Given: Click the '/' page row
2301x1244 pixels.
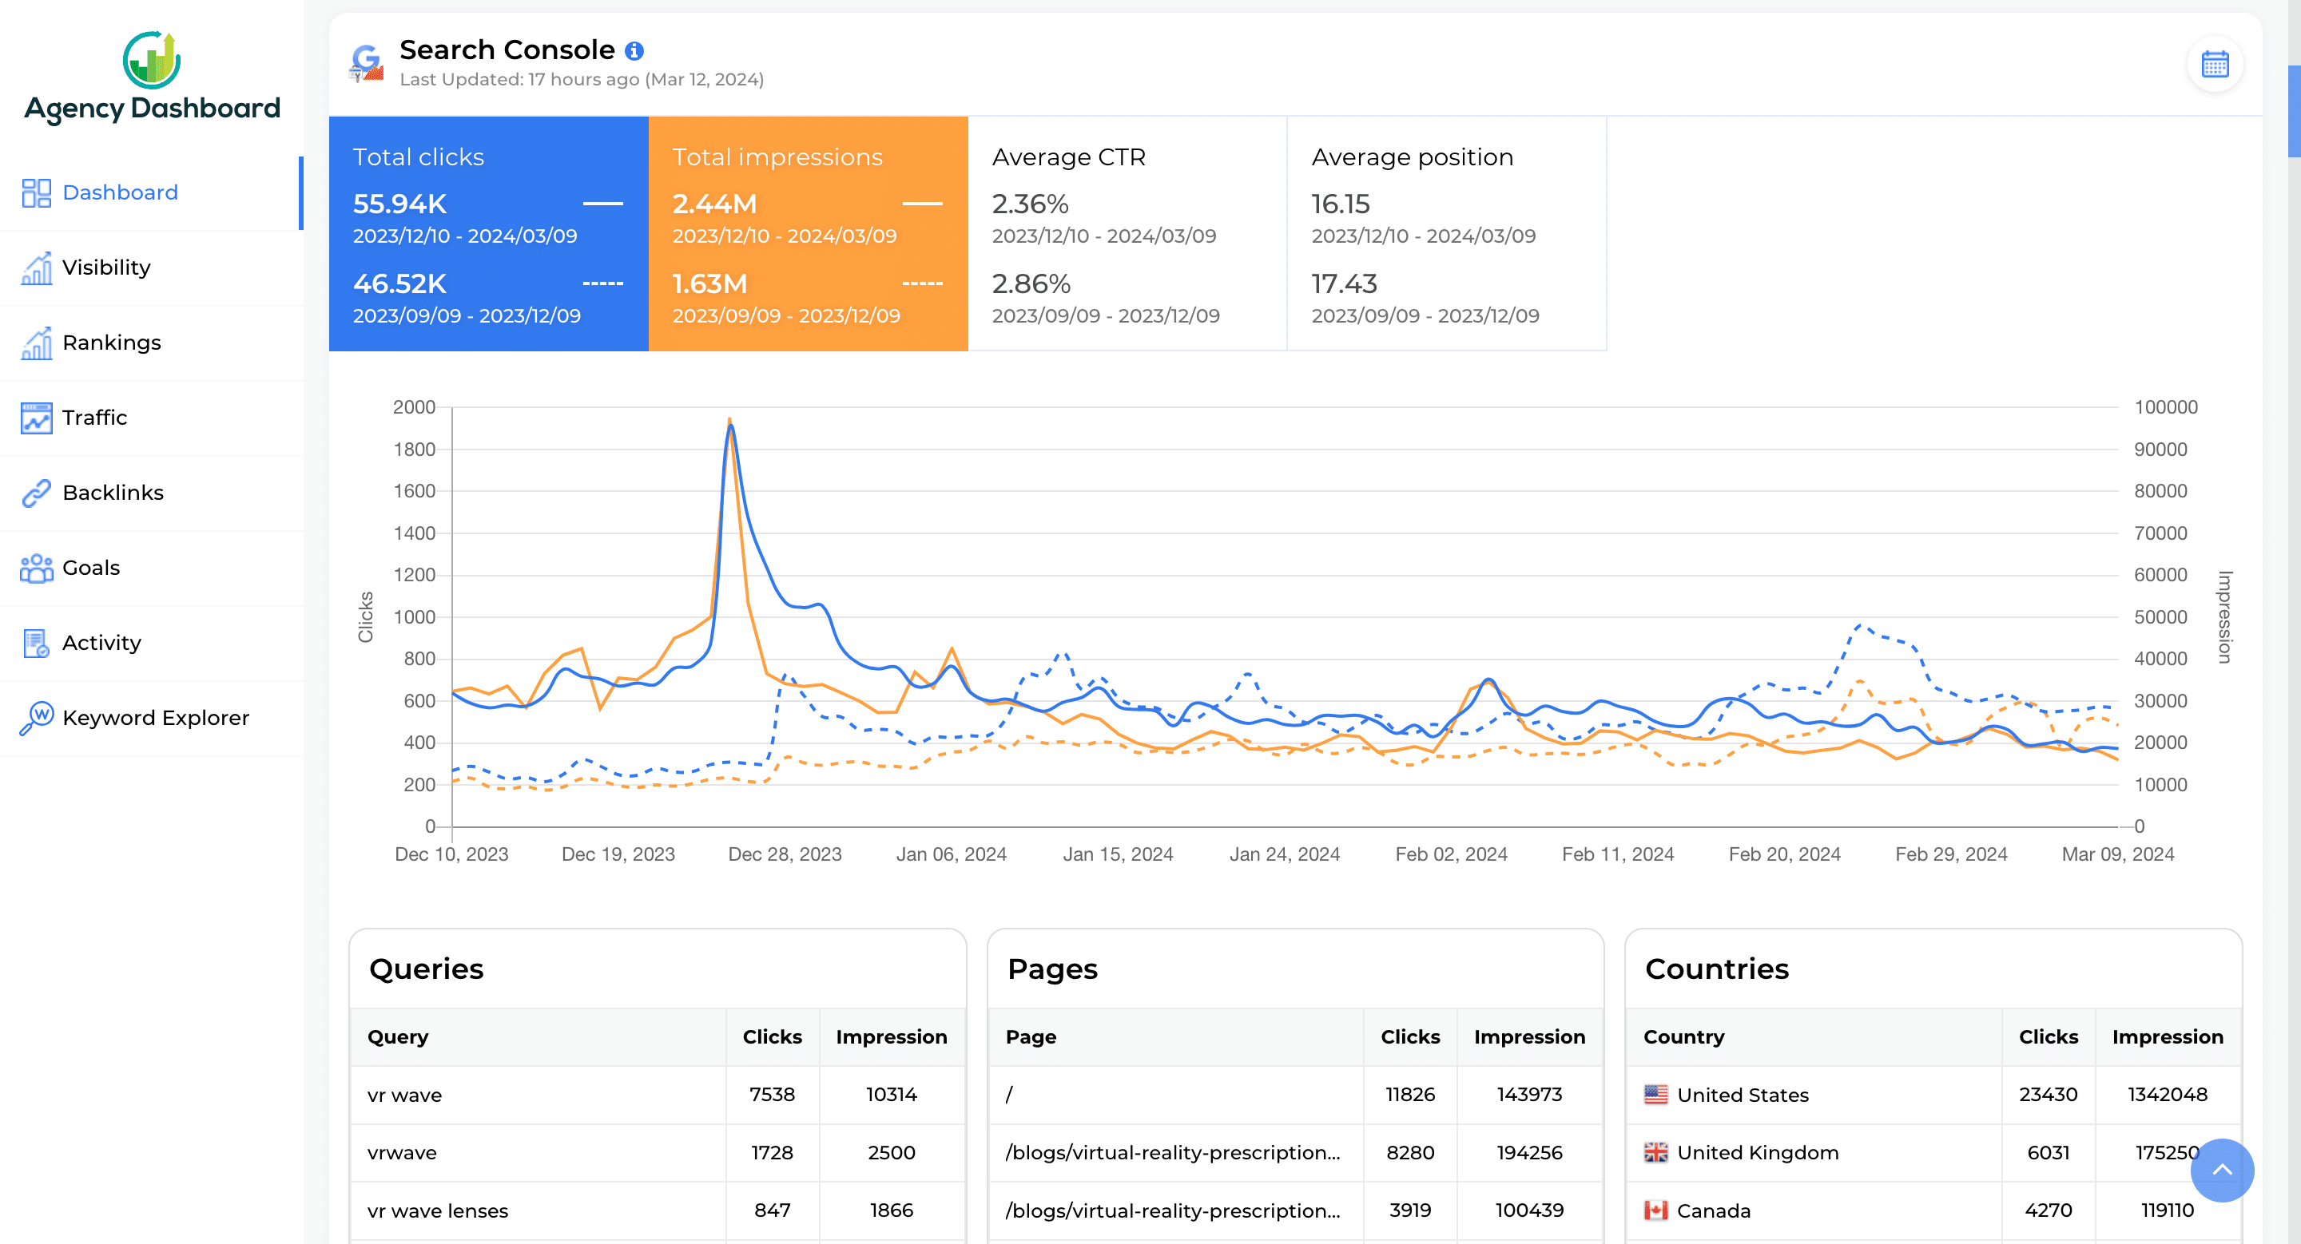Looking at the screenshot, I should (1295, 1095).
